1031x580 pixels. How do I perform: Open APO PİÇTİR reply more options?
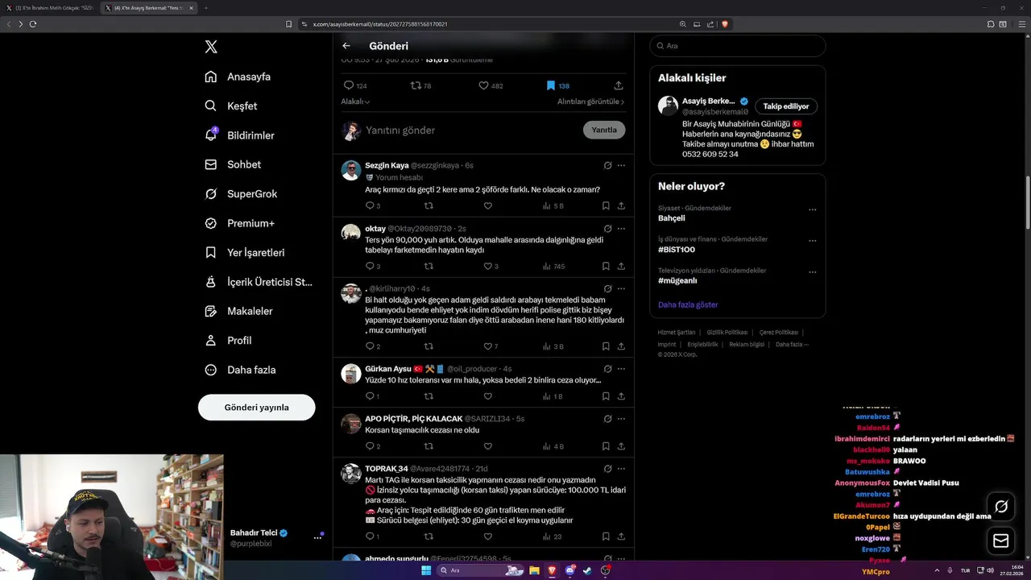click(621, 419)
